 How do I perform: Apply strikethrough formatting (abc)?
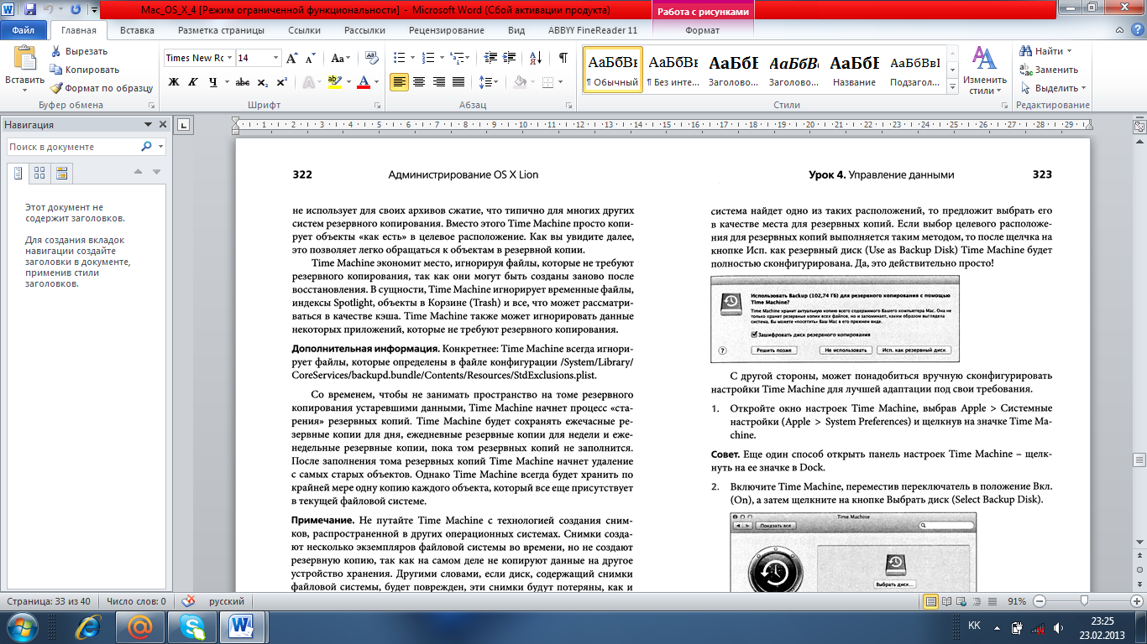coord(243,82)
